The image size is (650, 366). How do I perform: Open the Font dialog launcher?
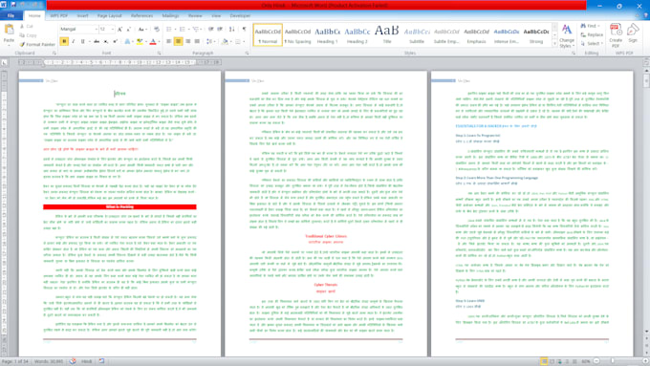160,54
